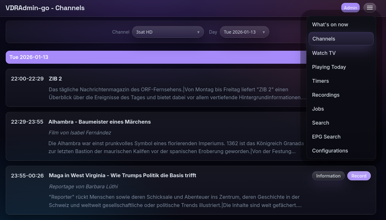Screen dimensions: 386x220
Task: Open Watch TV from the menu
Action: 324,53
